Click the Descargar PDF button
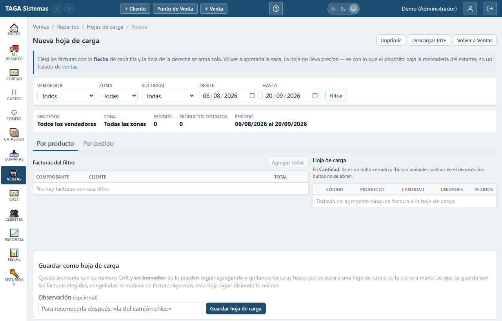502x321 pixels. [429, 40]
